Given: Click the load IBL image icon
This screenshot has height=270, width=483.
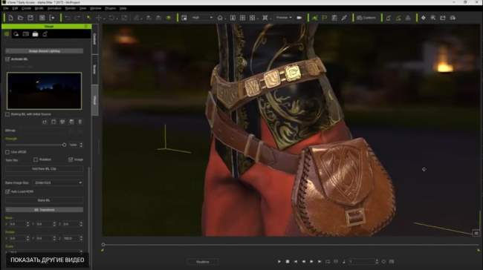Looking at the screenshot, I should pyautogui.click(x=45, y=122).
